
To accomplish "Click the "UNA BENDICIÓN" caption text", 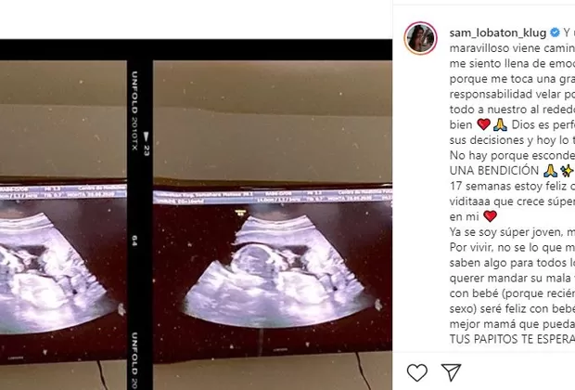I will coord(494,171).
